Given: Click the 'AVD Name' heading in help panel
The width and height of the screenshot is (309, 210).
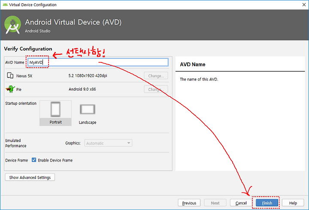Looking at the screenshot, I should click(x=193, y=64).
